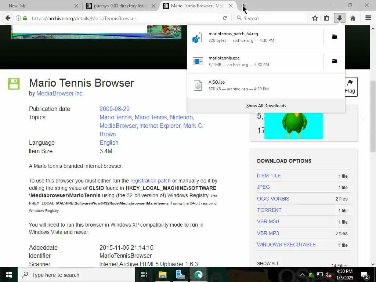Download the WINDOWS EXECUTABLE file
This screenshot has height=282, width=376.
coord(286,245)
